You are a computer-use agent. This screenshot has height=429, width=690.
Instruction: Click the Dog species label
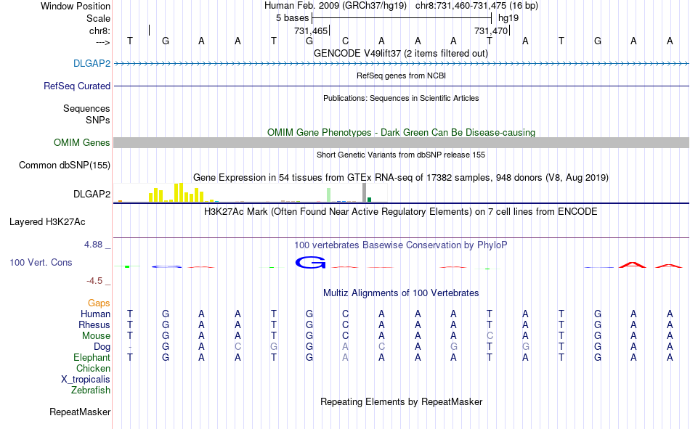102,347
